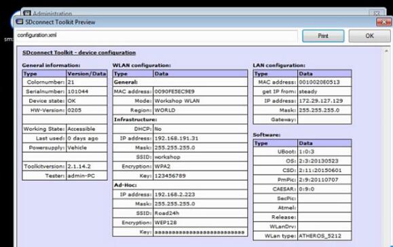Viewport: 393px width, 247px height.
Task: Click the heading SDconnect Toolkit - device configuration
Action: pyautogui.click(x=79, y=53)
